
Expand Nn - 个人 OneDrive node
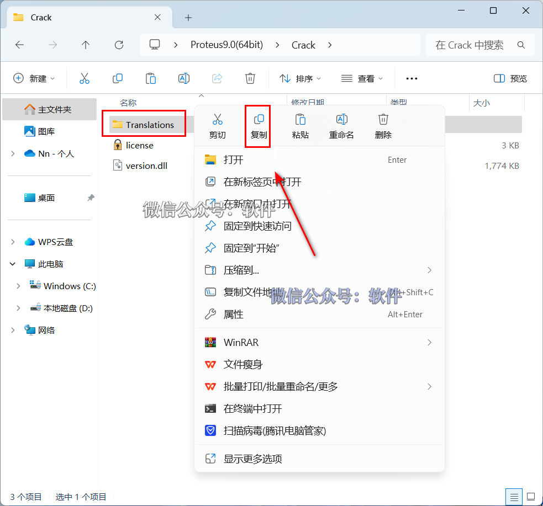pyautogui.click(x=13, y=153)
